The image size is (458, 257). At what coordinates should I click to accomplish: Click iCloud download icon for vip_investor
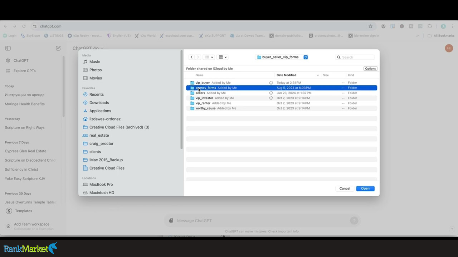271,98
